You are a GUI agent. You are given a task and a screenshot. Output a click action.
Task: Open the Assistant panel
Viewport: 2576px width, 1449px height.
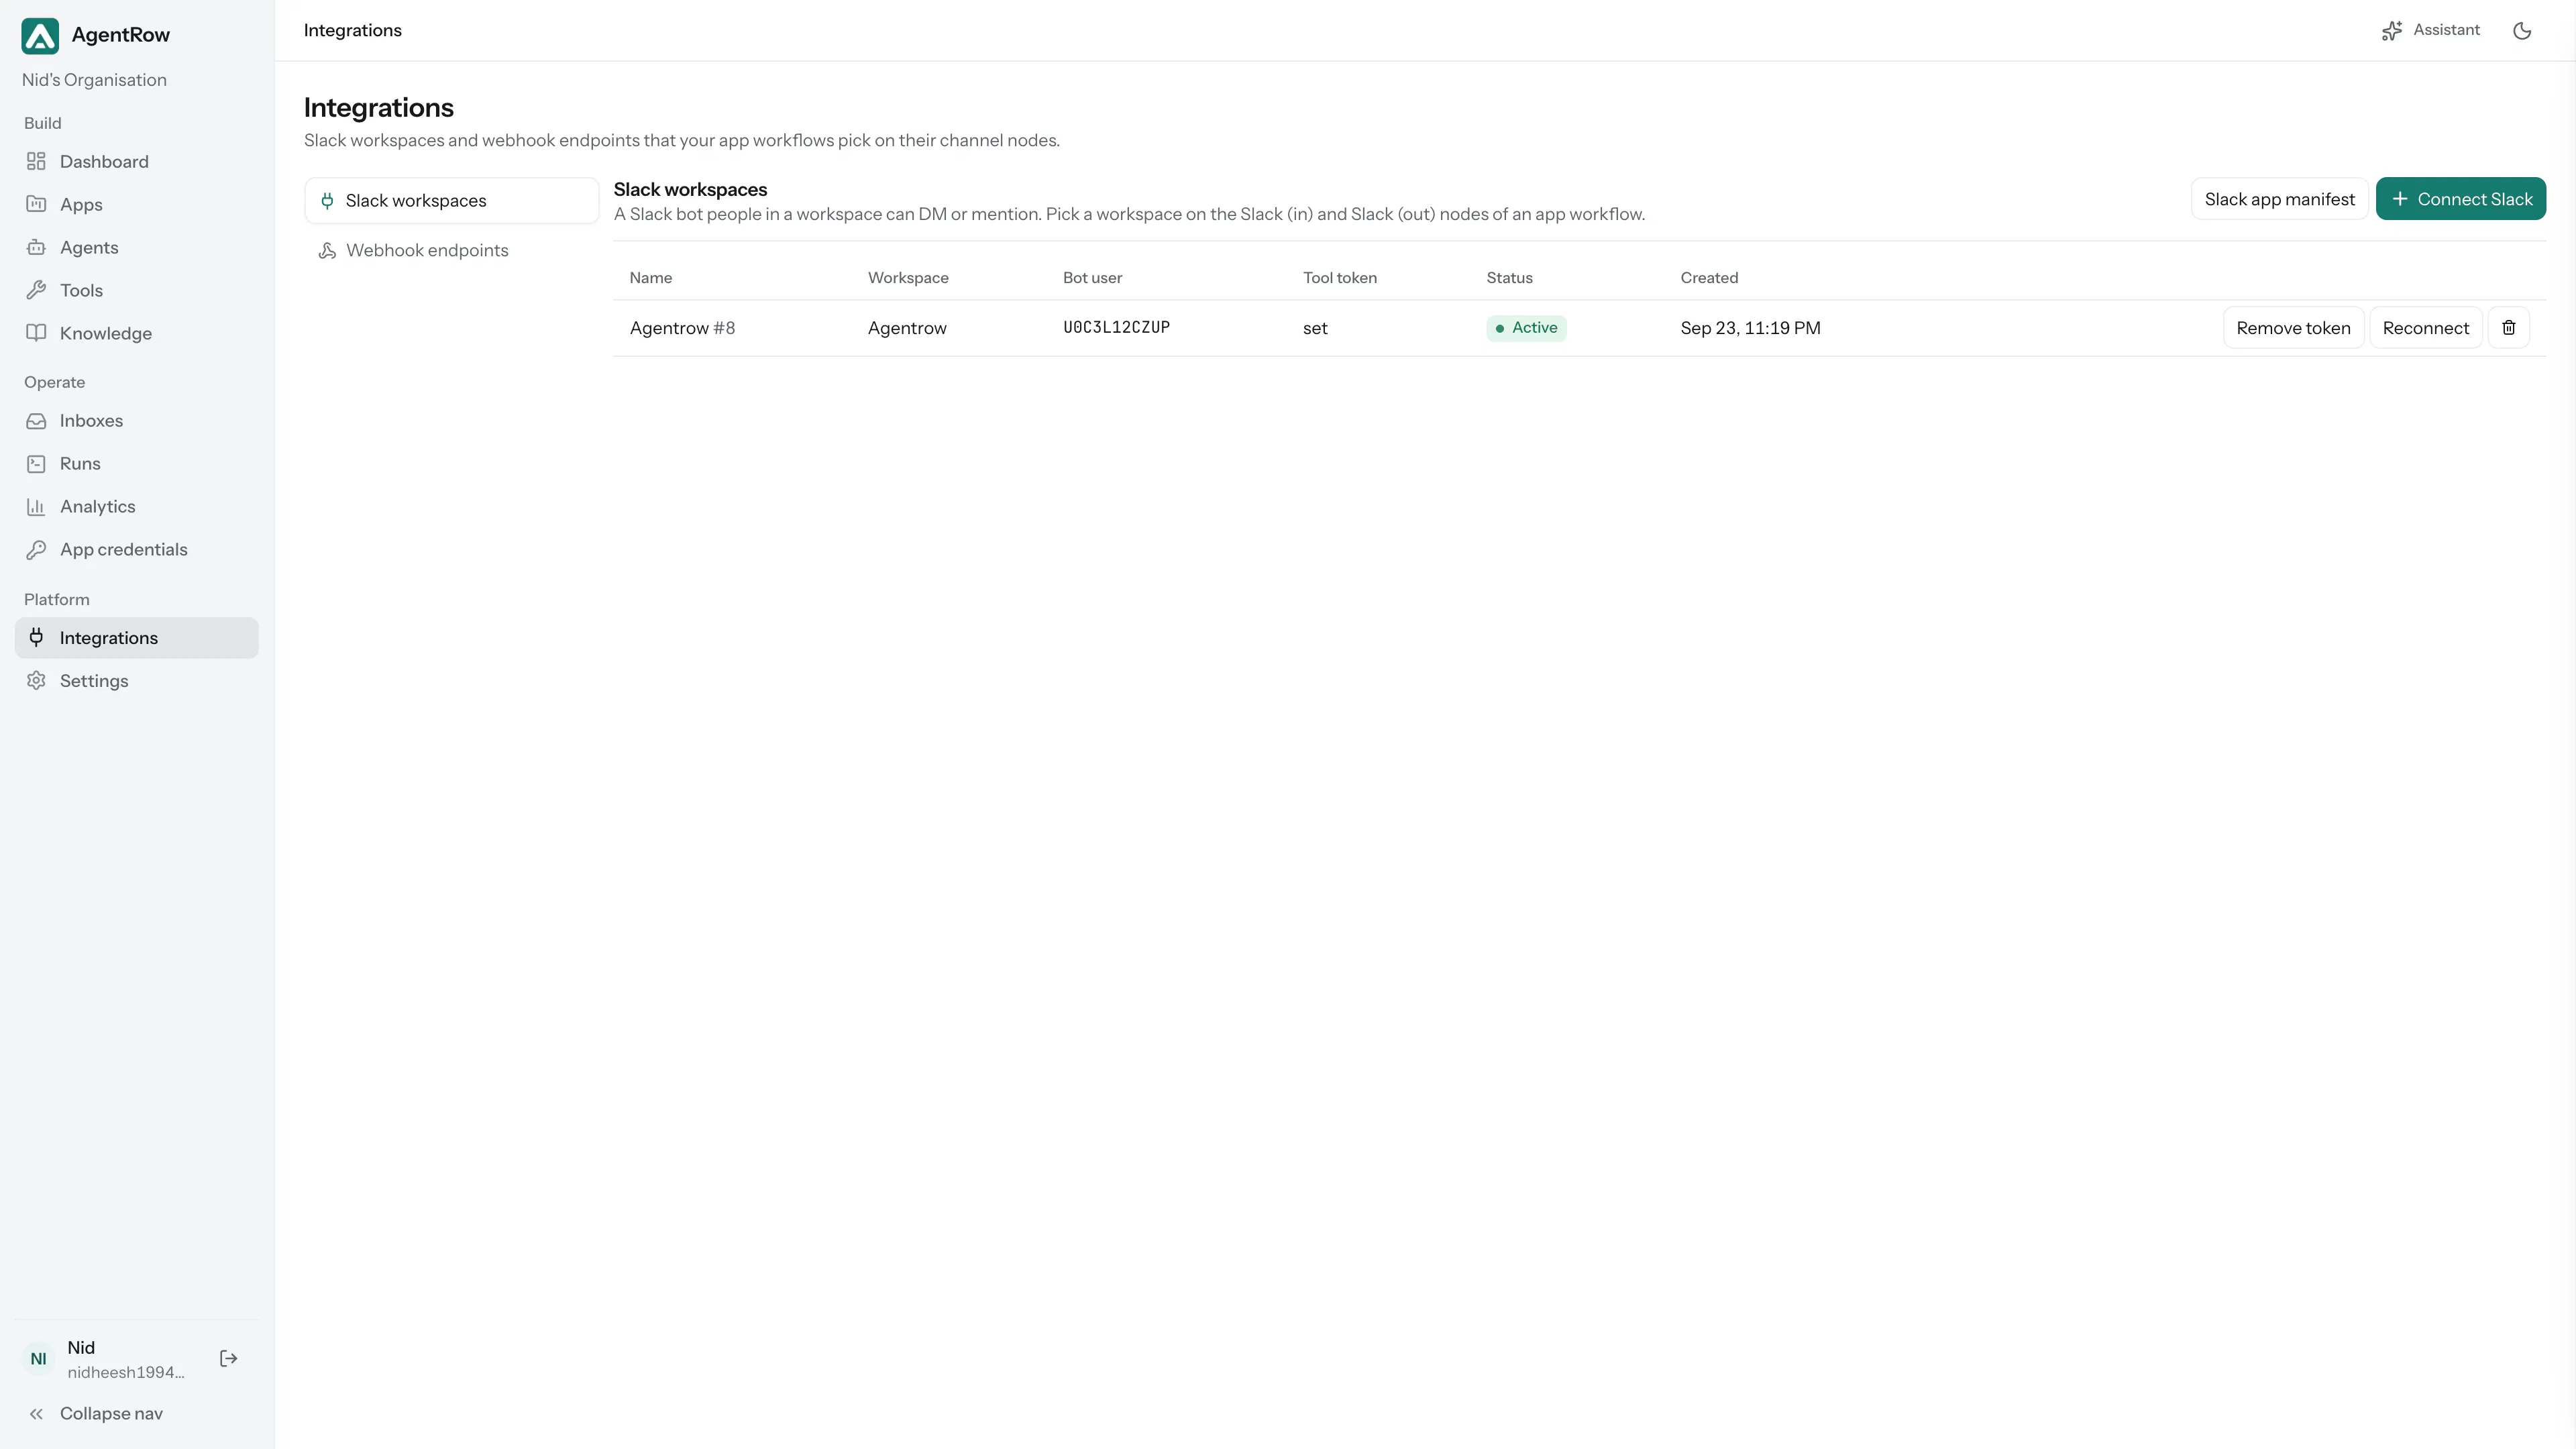pos(2431,30)
